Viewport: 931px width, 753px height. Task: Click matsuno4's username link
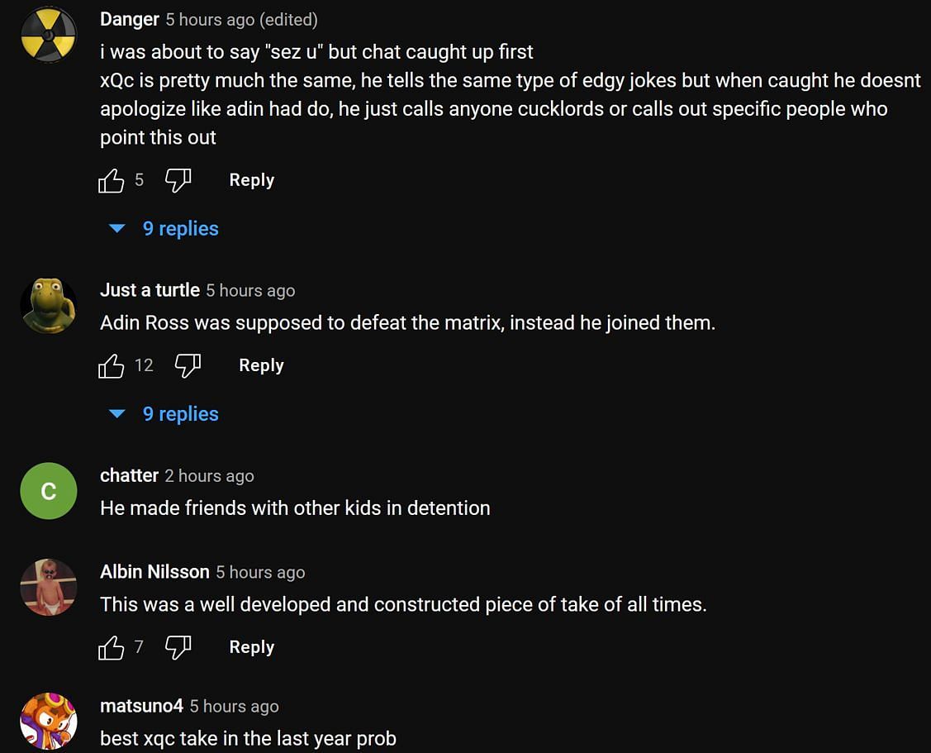point(141,706)
